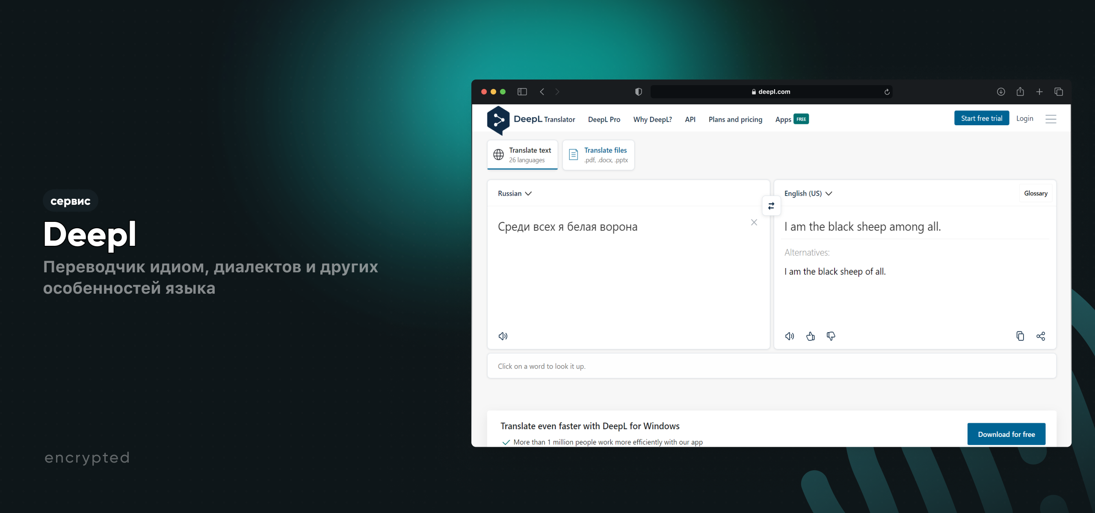Image resolution: width=1095 pixels, height=513 pixels.
Task: Click the deepl.com address bar
Action: (x=771, y=91)
